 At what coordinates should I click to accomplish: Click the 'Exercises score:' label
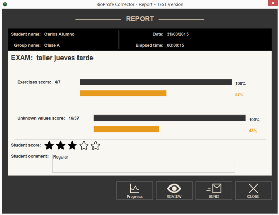(x=34, y=82)
